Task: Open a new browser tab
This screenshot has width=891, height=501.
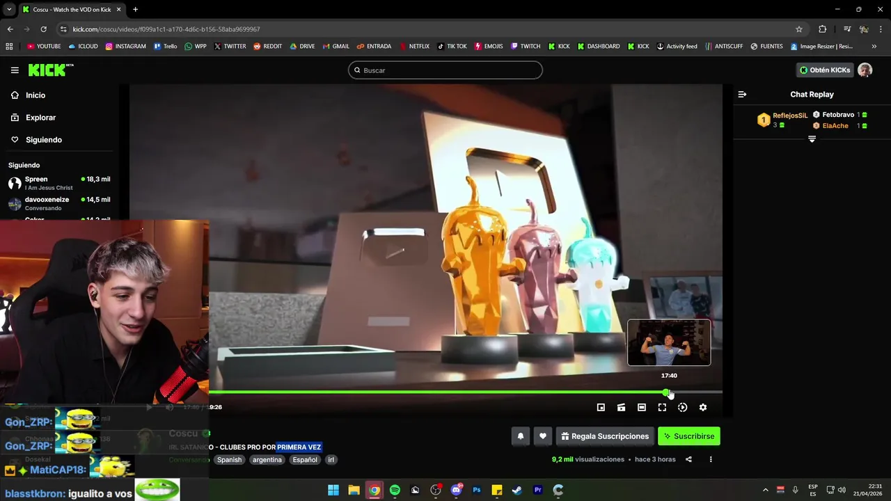Action: pos(135,10)
